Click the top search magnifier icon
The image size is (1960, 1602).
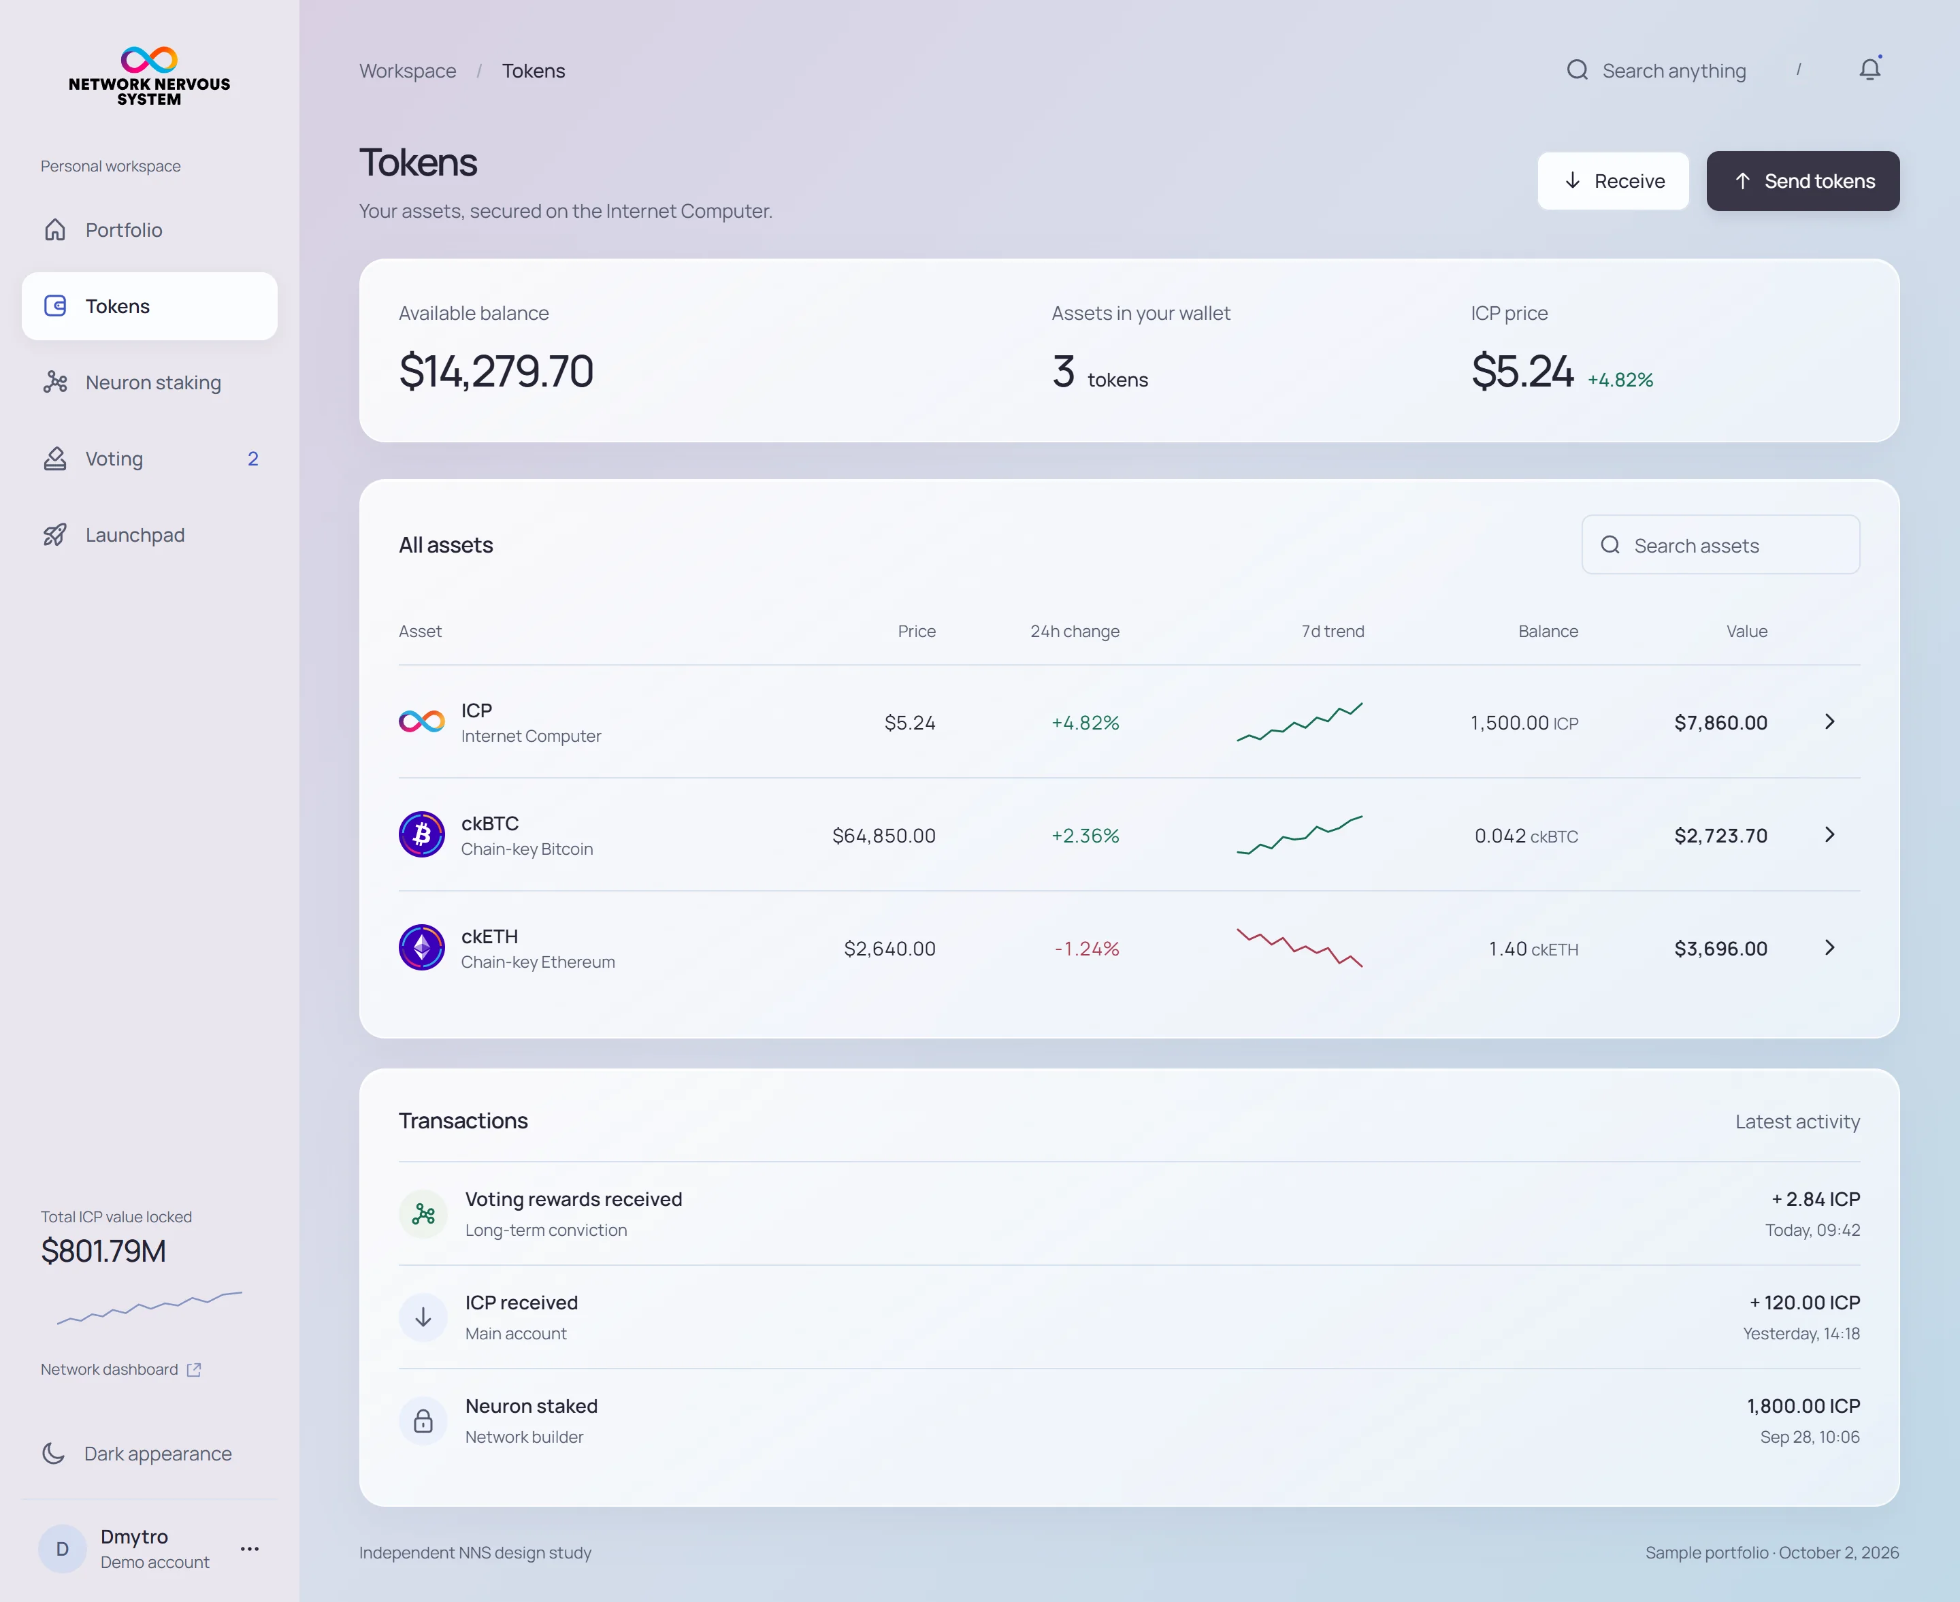(x=1577, y=70)
